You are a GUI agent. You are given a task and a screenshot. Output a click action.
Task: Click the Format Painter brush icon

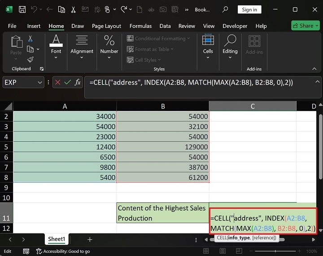[30, 59]
